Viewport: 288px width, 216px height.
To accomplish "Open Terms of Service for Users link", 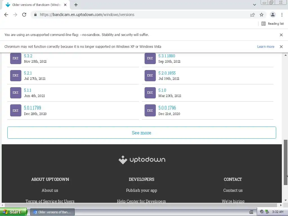I will (x=50, y=201).
